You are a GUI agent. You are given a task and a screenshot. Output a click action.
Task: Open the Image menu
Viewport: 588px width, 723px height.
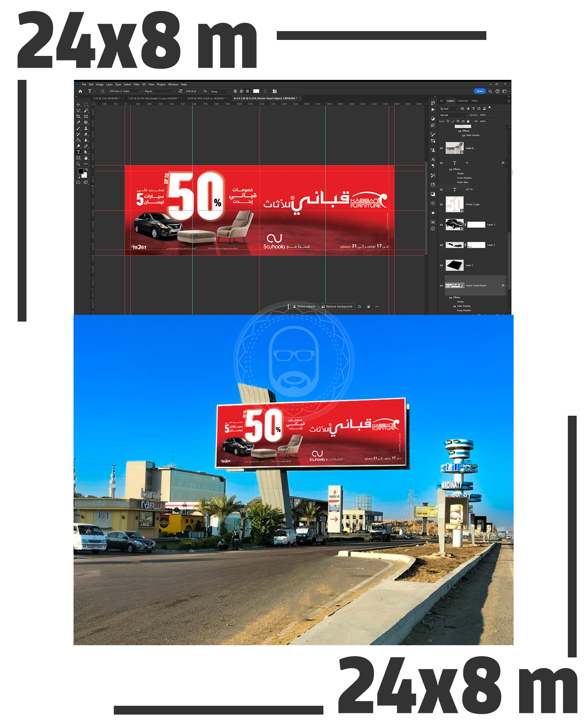[x=100, y=84]
